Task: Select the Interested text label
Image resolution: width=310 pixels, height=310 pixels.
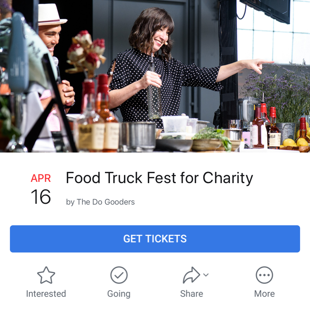Action: click(46, 294)
